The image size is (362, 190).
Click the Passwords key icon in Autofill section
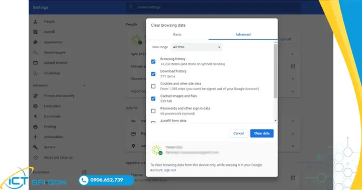click(133, 121)
